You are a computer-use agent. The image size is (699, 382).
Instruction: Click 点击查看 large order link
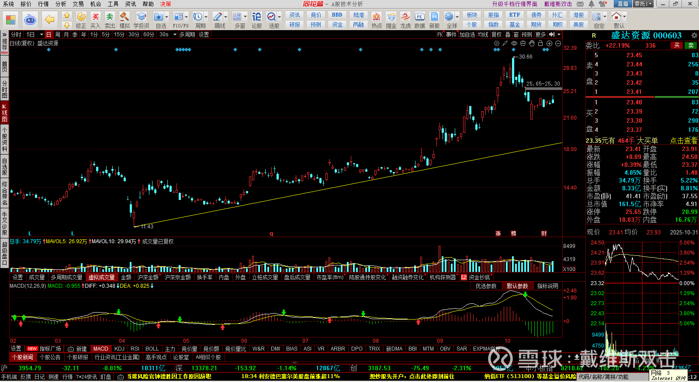pyautogui.click(x=684, y=141)
